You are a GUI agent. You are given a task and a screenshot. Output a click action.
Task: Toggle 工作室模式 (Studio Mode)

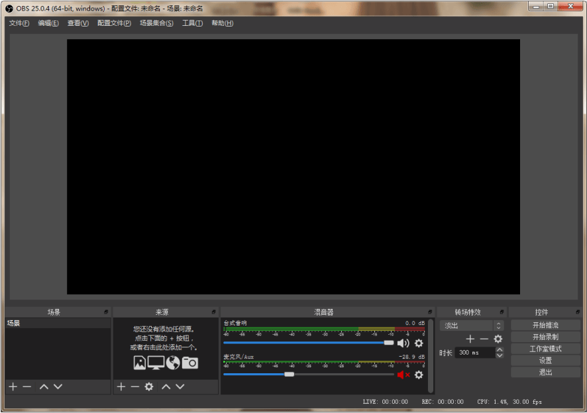[x=545, y=349]
